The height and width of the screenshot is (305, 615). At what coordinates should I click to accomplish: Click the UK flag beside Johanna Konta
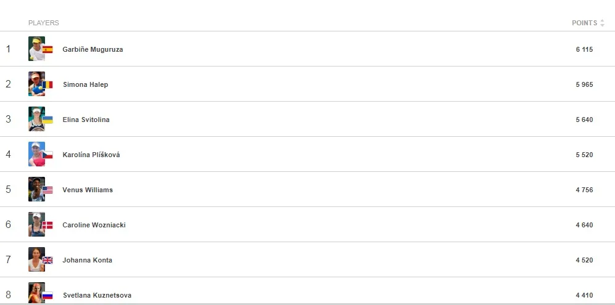[x=47, y=260]
